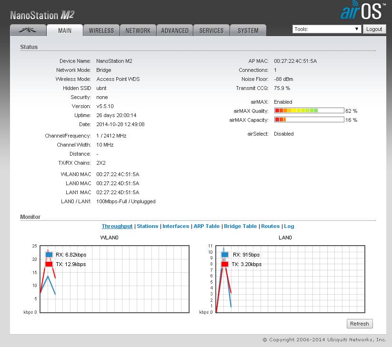Click the 100Mbps-Full / Unplugged value
This screenshot has height=347, width=392.
point(126,202)
